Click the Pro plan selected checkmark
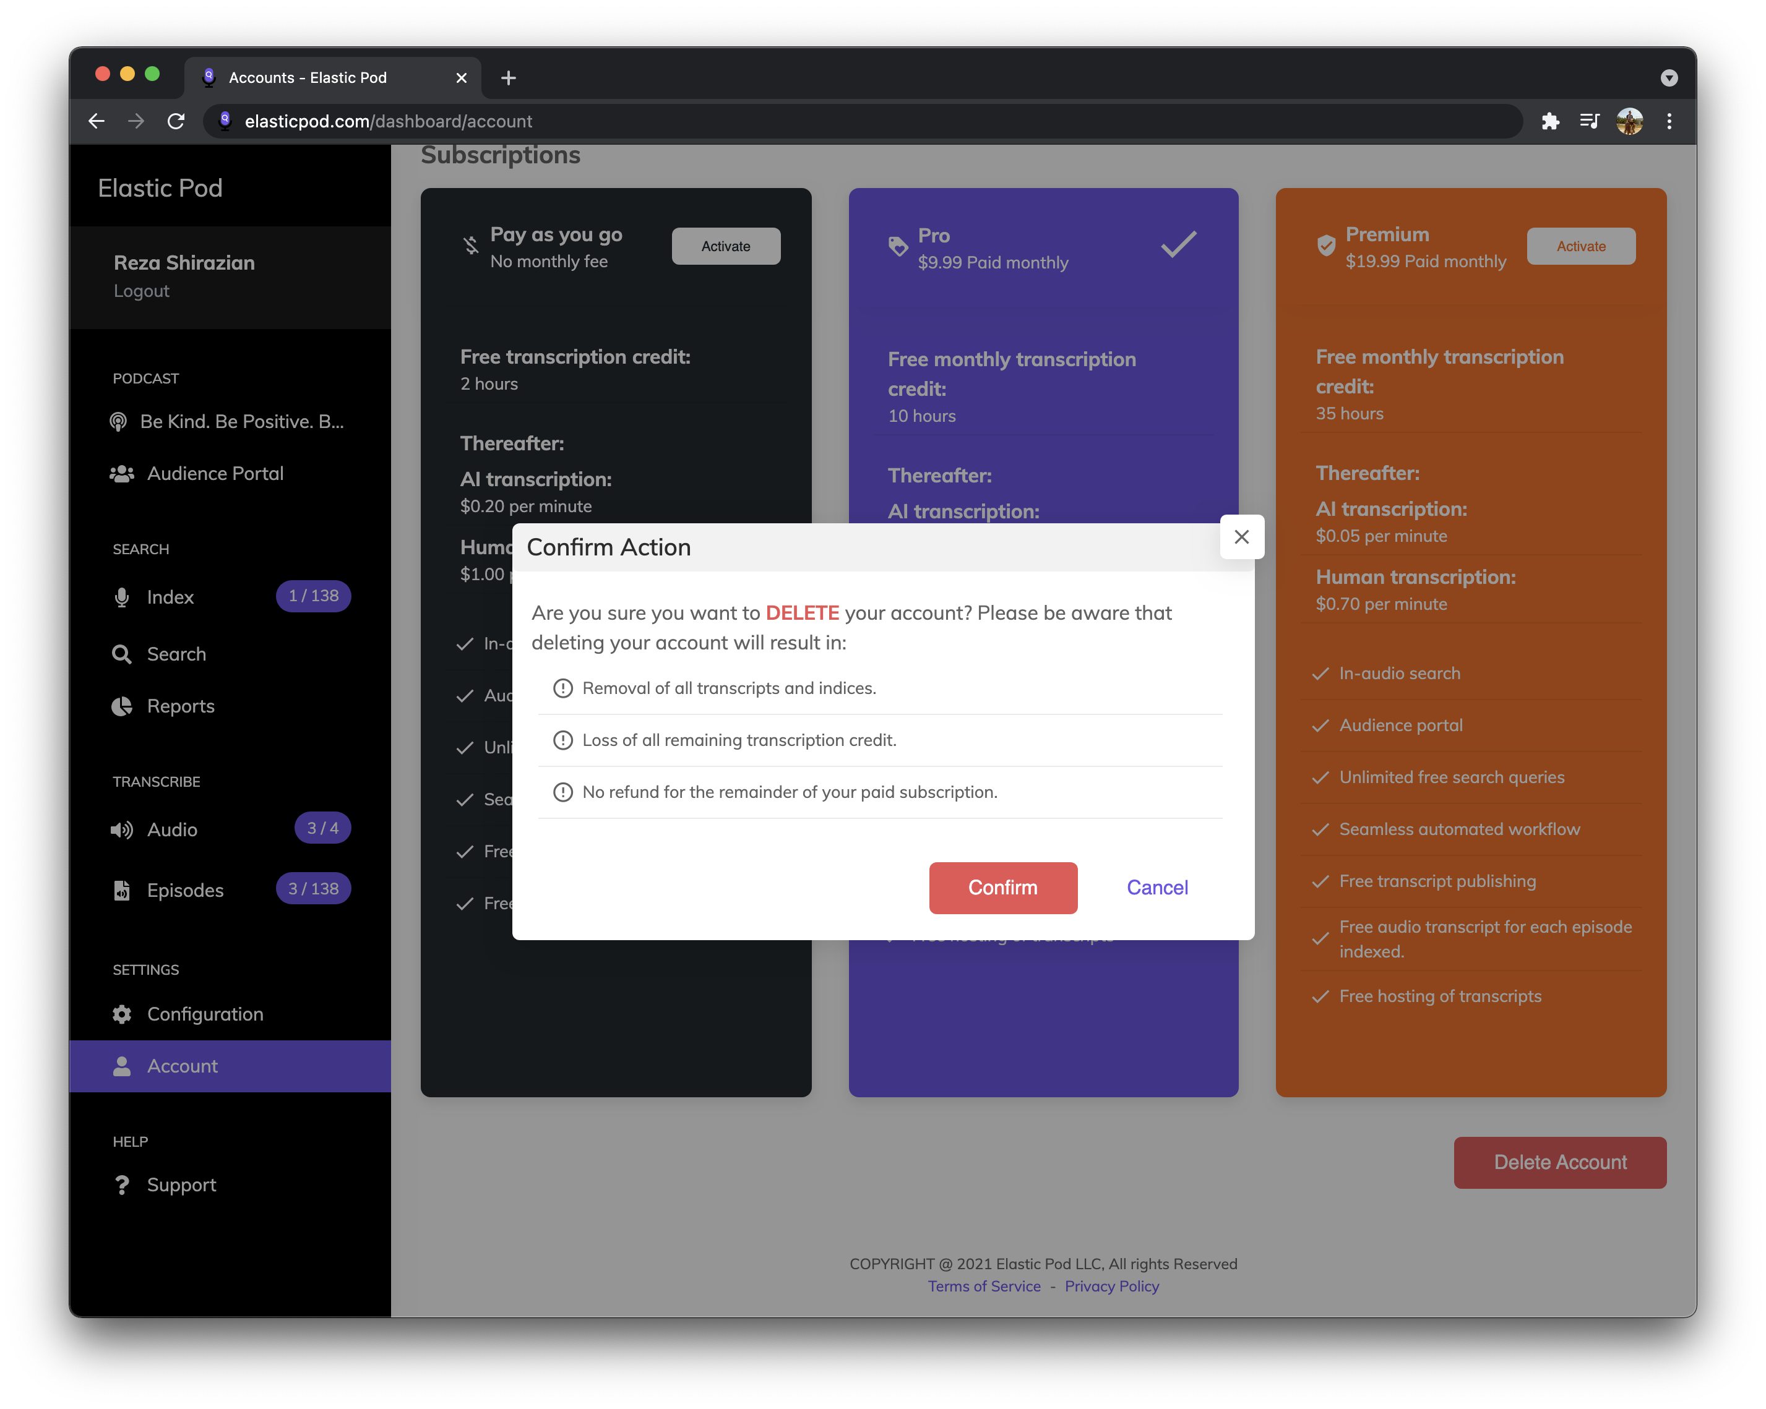Viewport: 1766px width, 1409px height. click(x=1178, y=244)
